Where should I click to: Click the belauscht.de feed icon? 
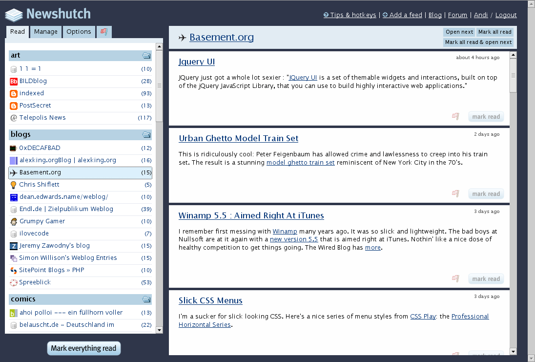(14, 325)
